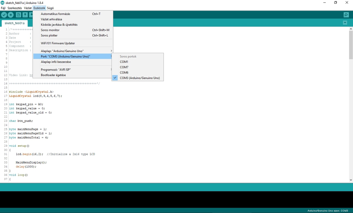Open the Fájl menu
The height and width of the screenshot is (213, 353).
[x=3, y=8]
